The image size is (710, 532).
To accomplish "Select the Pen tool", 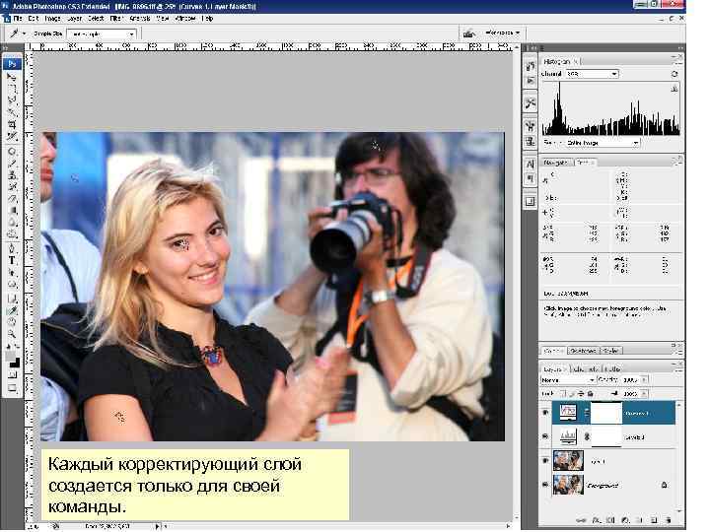I will point(12,248).
